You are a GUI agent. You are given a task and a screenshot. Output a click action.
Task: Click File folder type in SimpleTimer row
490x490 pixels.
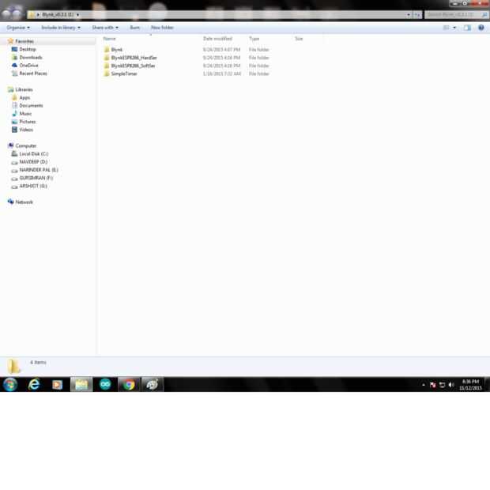click(x=258, y=73)
